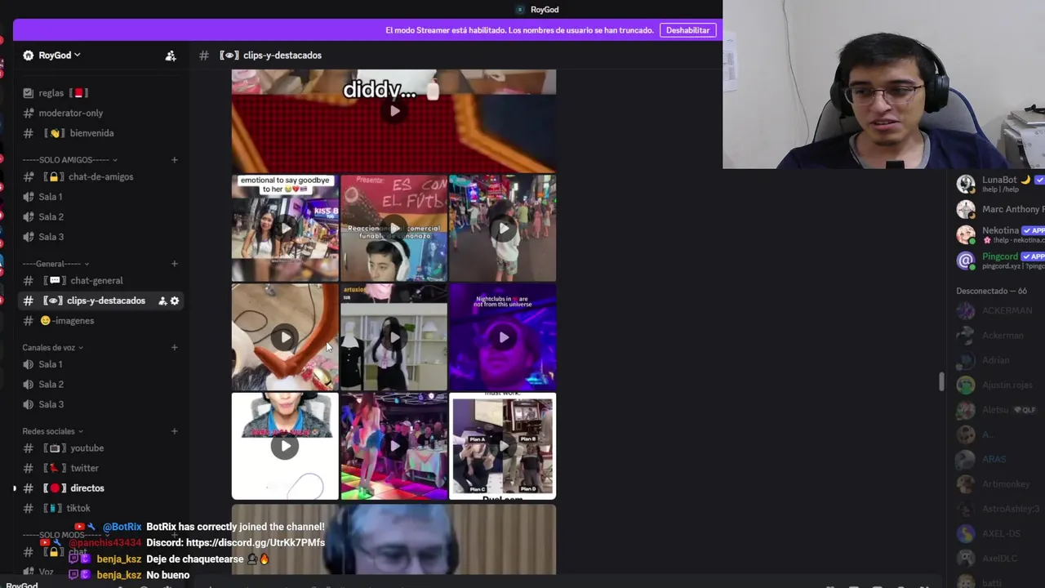Open clips-y-destacados channel settings gear
Viewport: 1045px width, 588px height.
pyautogui.click(x=174, y=301)
